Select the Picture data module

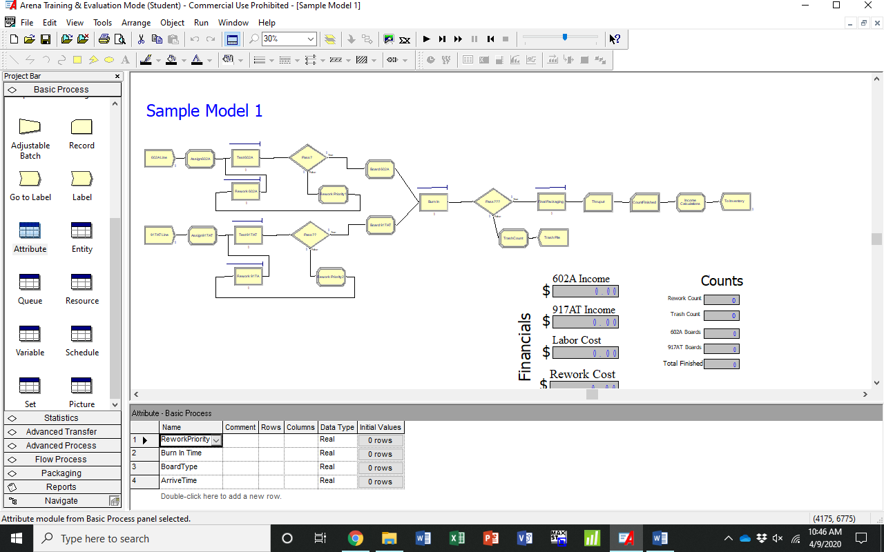point(81,385)
